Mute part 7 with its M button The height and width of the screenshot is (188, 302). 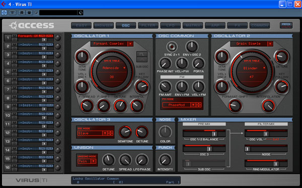point(14,88)
